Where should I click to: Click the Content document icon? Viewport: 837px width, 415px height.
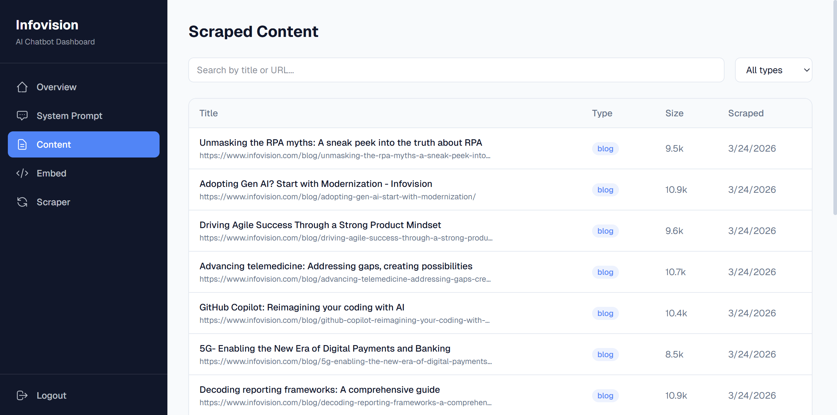[22, 144]
